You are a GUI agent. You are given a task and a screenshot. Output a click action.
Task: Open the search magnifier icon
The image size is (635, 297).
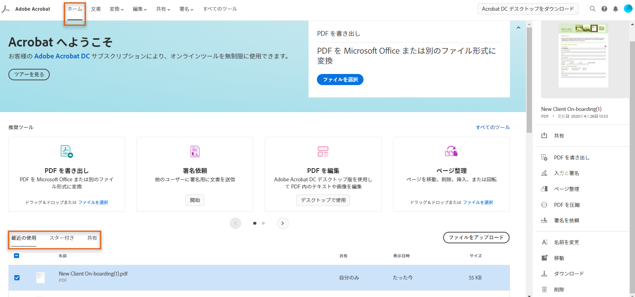[593, 9]
